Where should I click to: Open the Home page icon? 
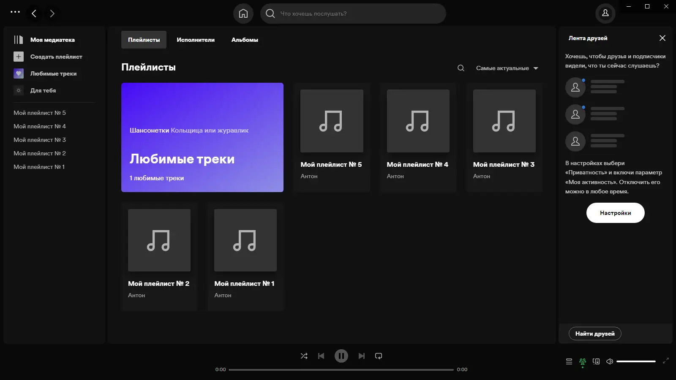(x=243, y=14)
